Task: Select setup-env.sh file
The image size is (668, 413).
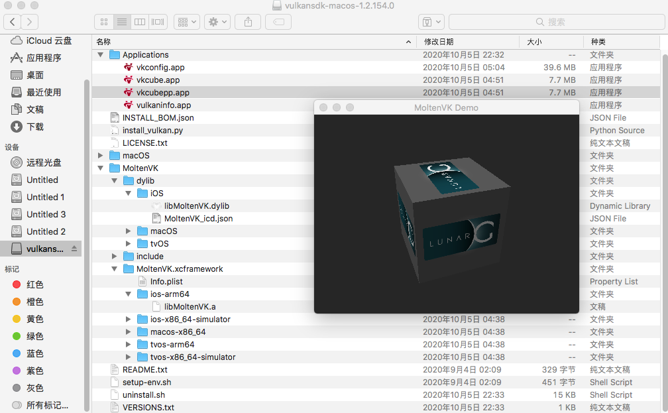Action: pyautogui.click(x=146, y=383)
